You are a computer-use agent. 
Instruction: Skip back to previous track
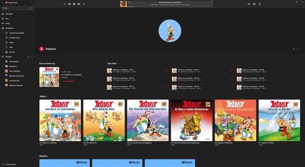(69, 4)
